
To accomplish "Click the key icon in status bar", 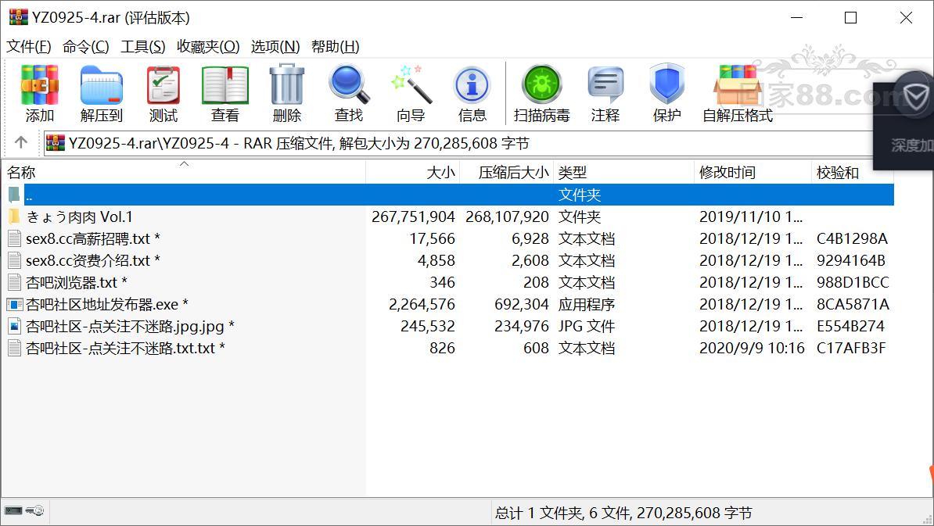I will click(x=34, y=510).
